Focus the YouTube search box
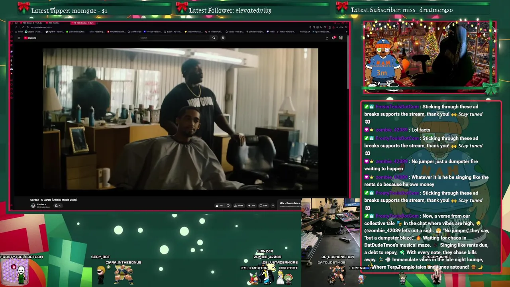This screenshot has height=287, width=510. (x=173, y=38)
